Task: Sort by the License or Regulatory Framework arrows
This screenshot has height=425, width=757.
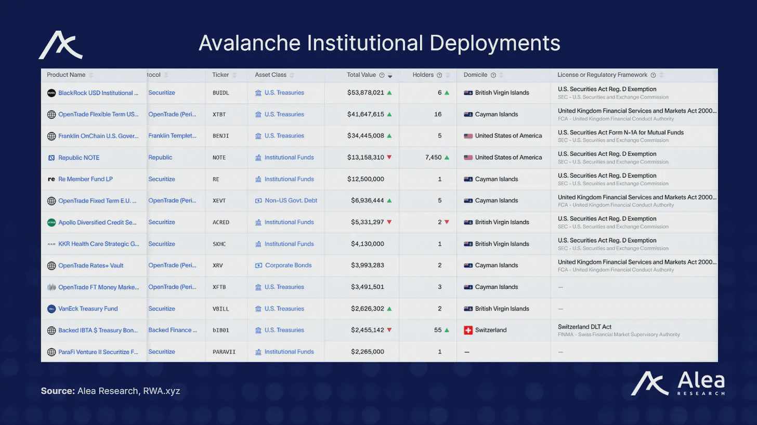Action: [661, 75]
